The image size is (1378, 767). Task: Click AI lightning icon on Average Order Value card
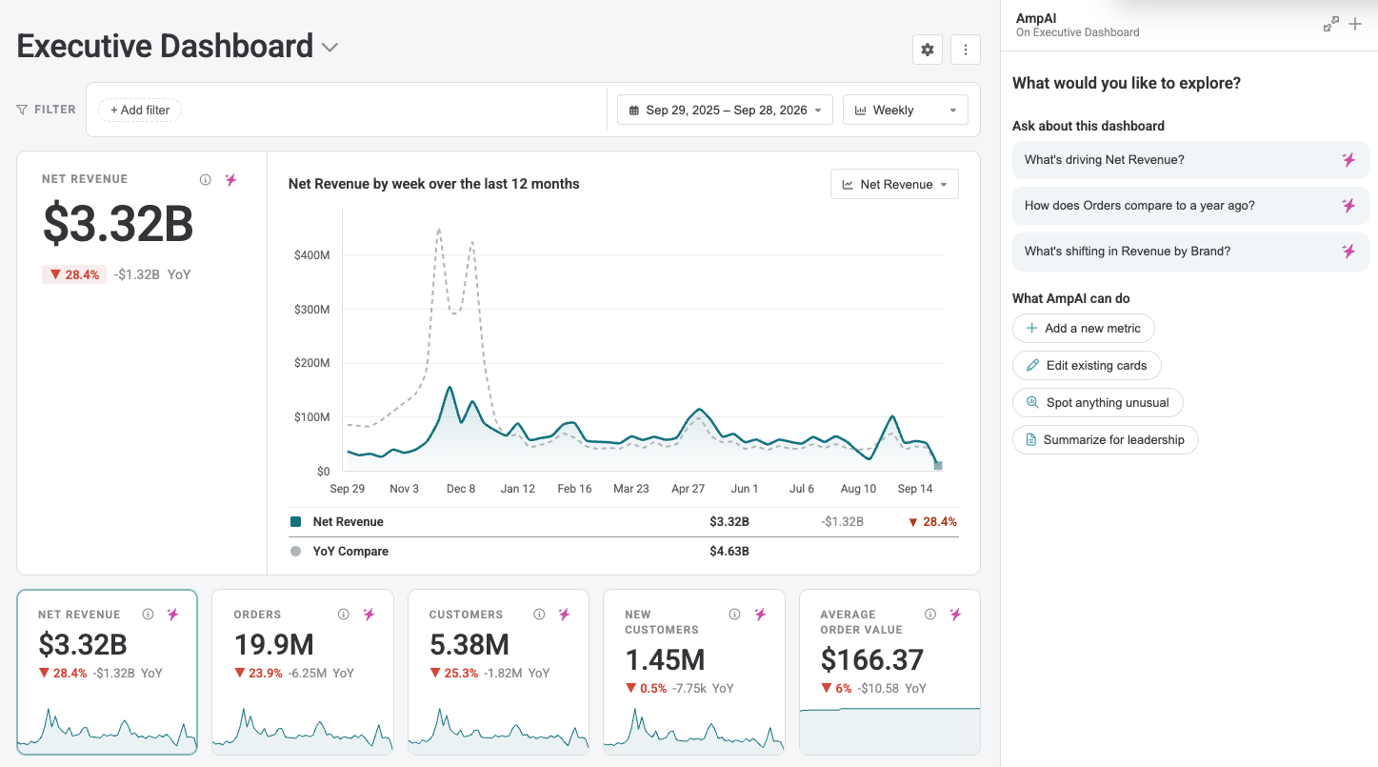click(x=955, y=615)
